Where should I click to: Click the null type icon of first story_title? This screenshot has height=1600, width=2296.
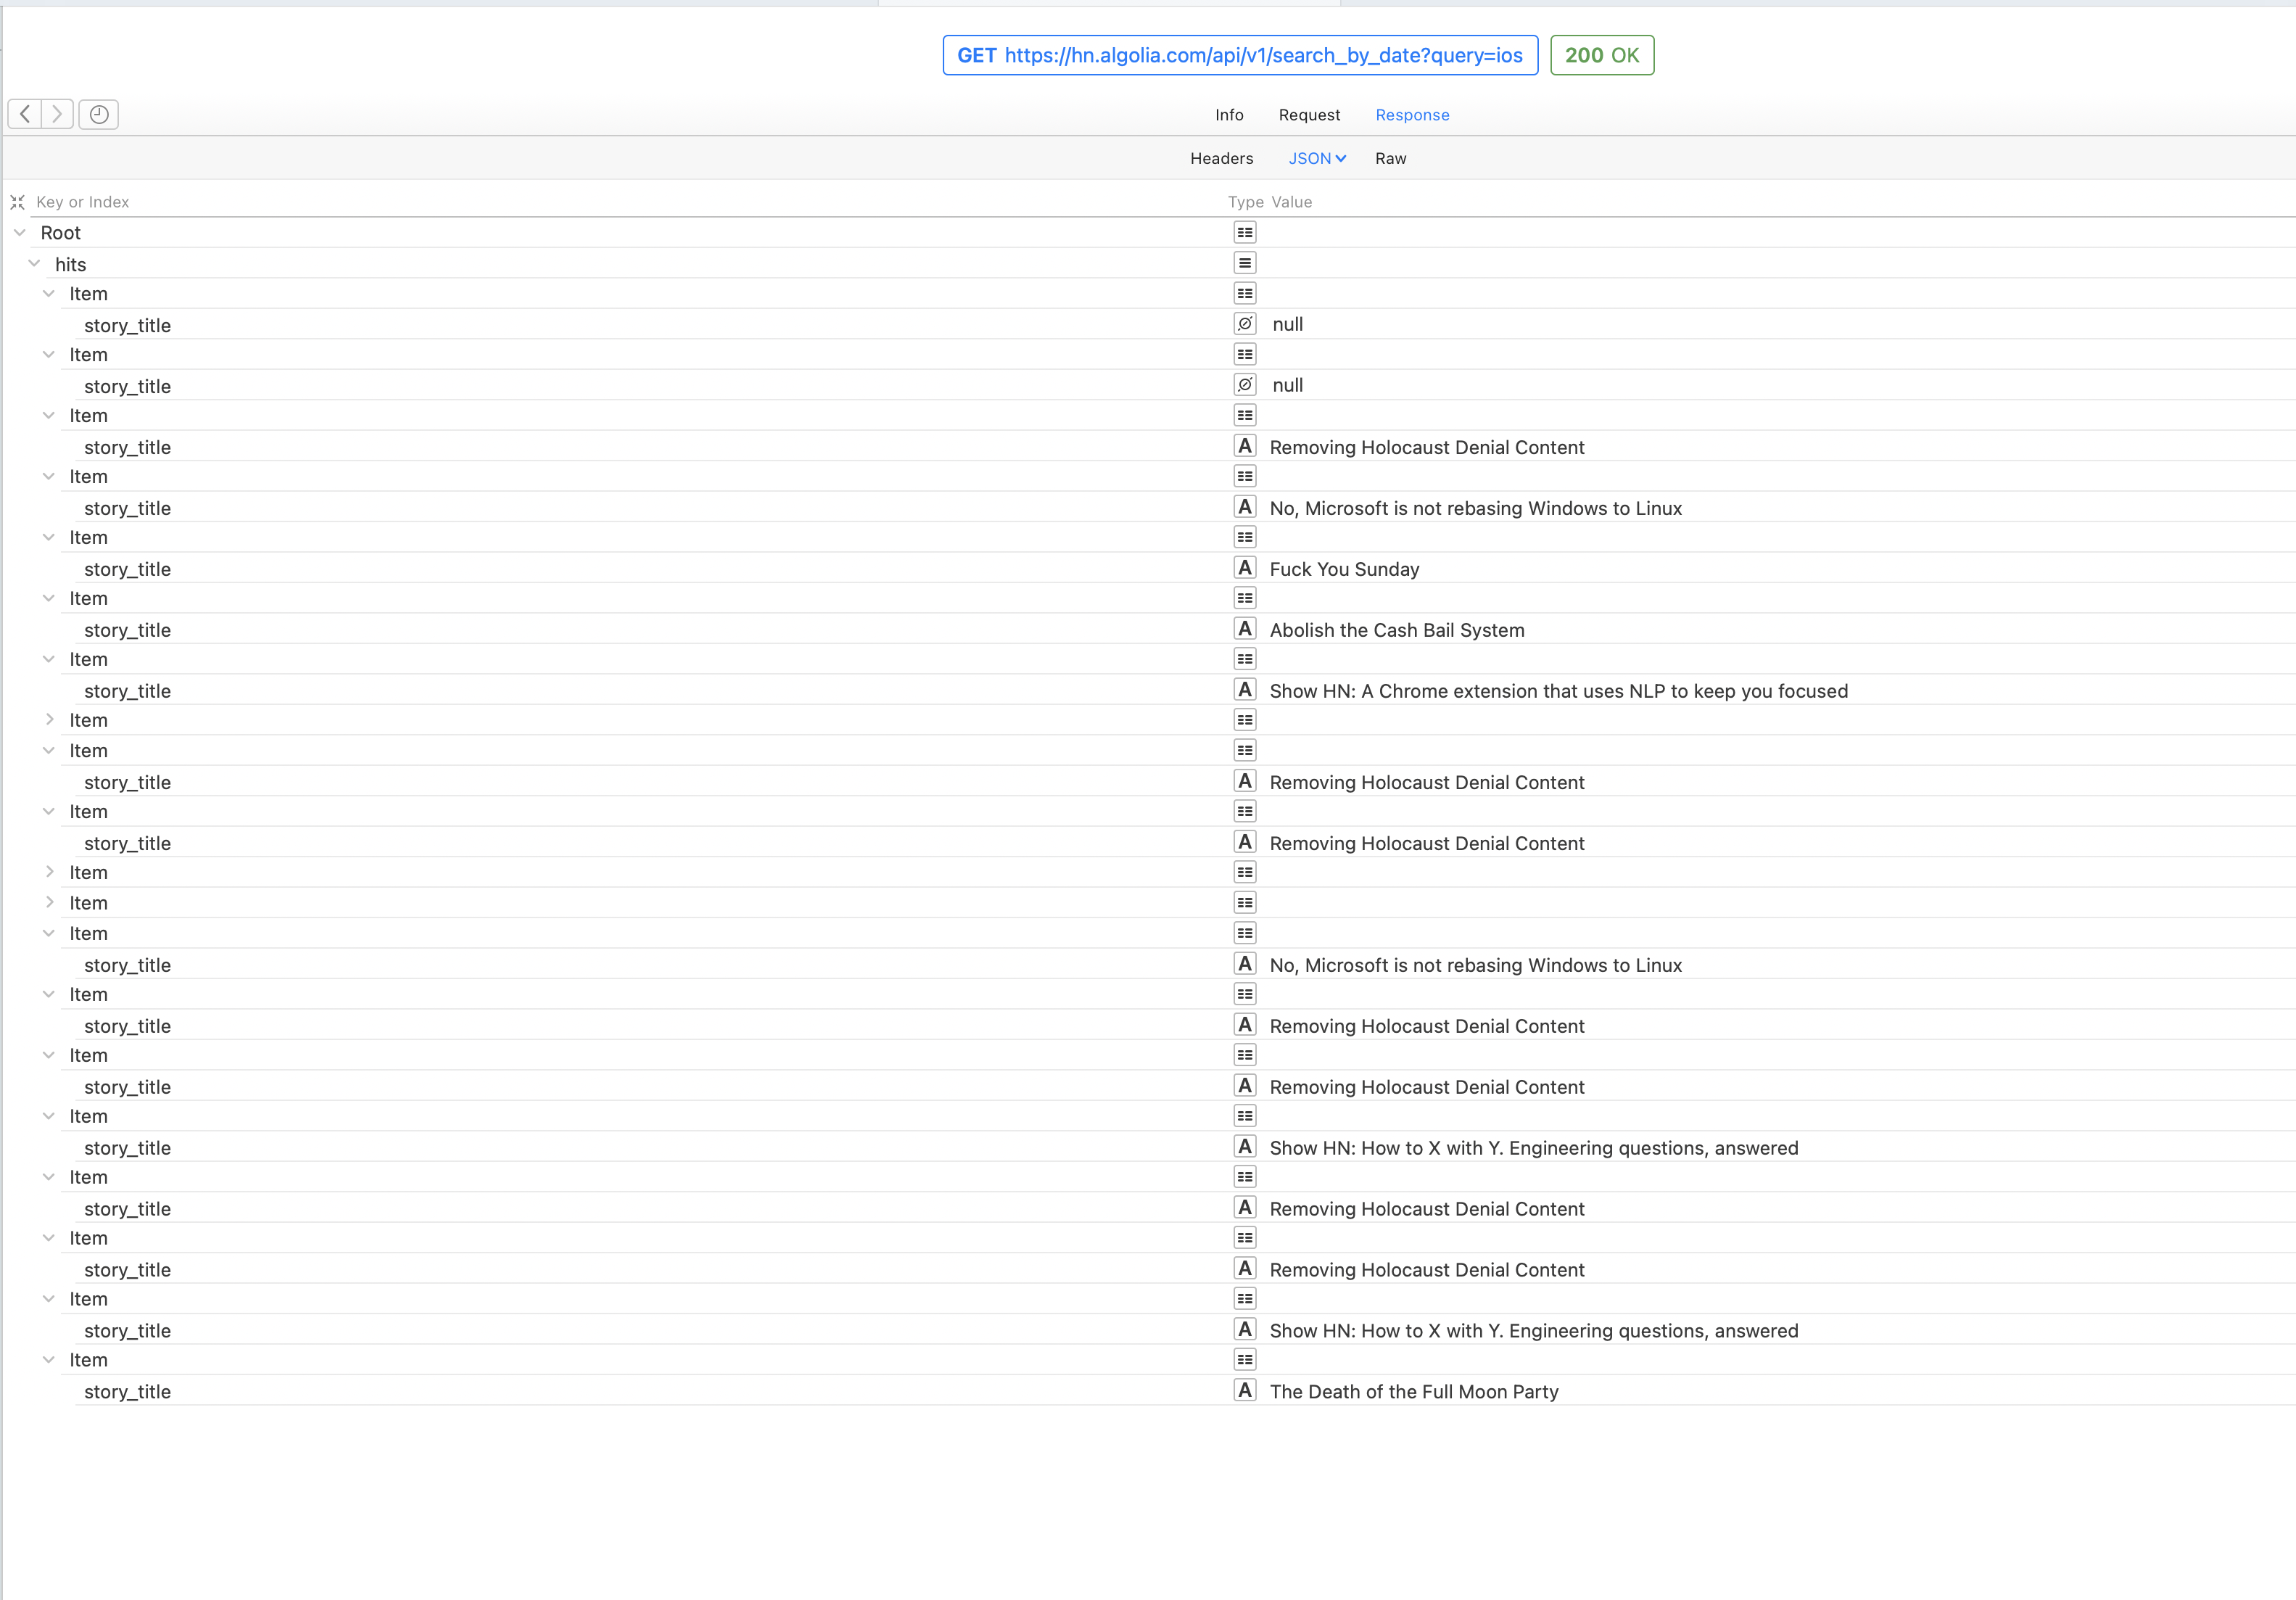(x=1244, y=324)
